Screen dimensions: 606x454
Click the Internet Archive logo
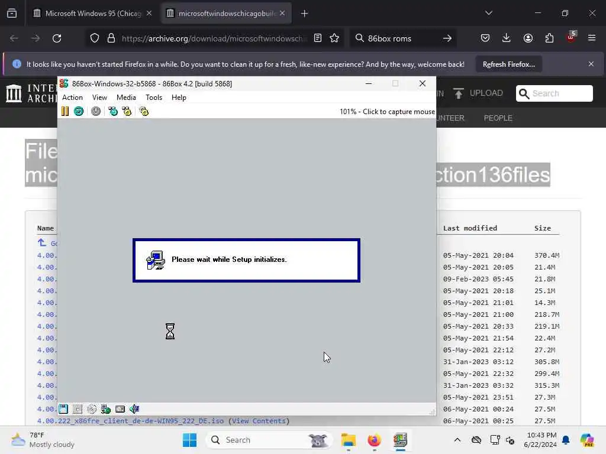point(31,93)
